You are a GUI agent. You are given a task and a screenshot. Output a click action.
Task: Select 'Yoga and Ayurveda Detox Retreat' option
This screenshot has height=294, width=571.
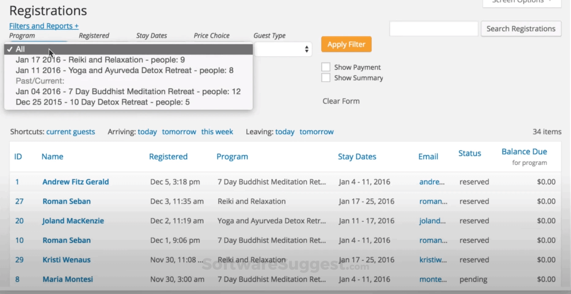coord(124,70)
